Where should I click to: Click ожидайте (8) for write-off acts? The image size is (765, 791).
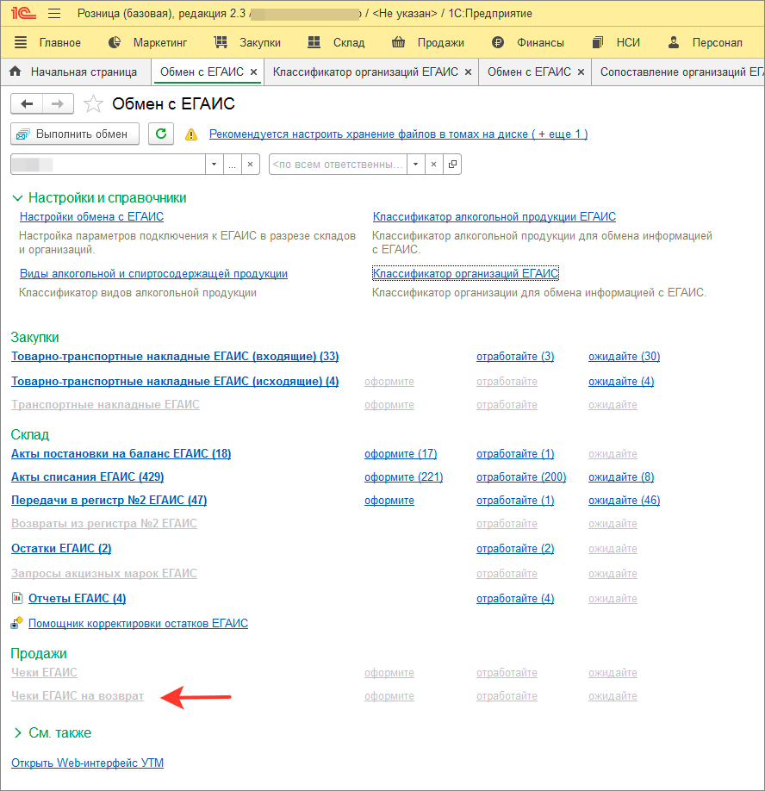tap(621, 477)
